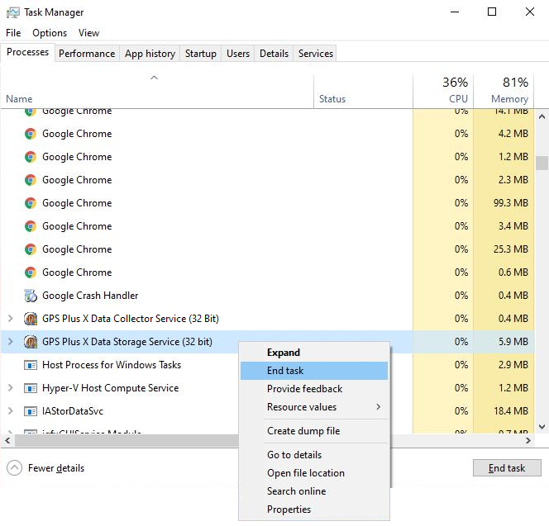Click the 5.9 MB memory value
The height and width of the screenshot is (526, 549).
pos(513,342)
